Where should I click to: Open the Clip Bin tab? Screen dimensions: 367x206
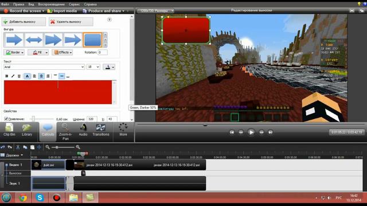pos(9,130)
